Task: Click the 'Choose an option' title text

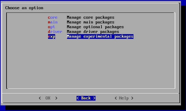Action: [x=24, y=8]
